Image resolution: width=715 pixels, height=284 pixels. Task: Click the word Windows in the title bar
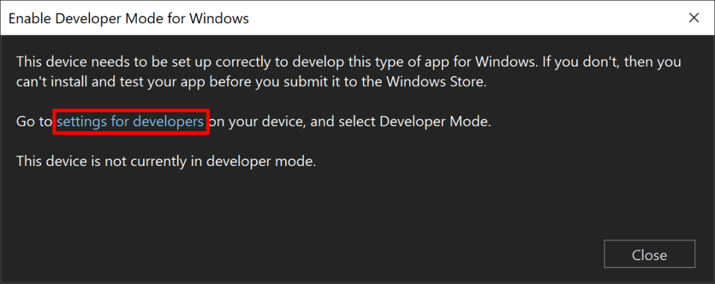[x=219, y=18]
